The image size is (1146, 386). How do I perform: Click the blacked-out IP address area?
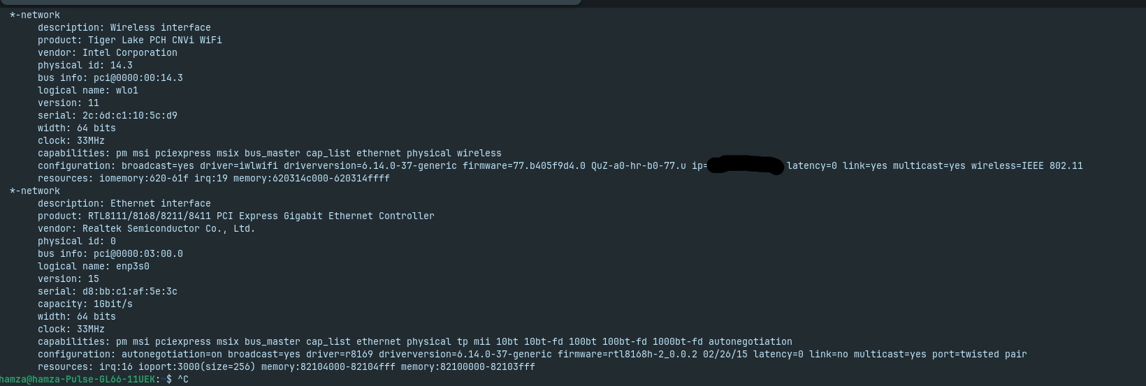point(745,166)
